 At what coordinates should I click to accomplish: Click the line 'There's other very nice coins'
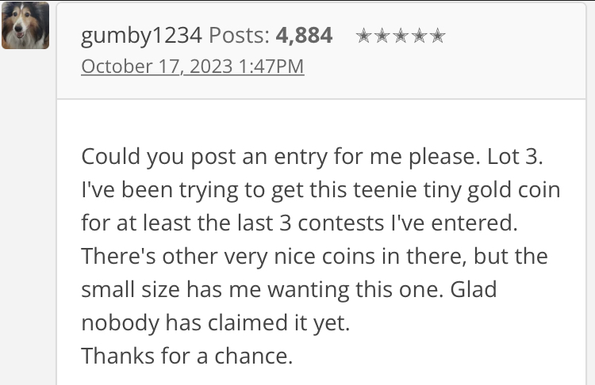pyautogui.click(x=315, y=256)
